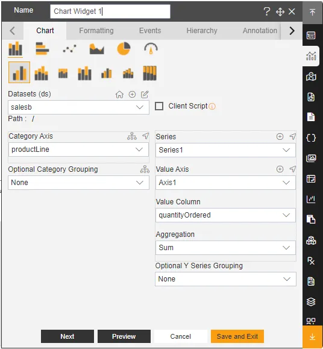Expand the productLine Category Axis dropdown

pos(78,149)
